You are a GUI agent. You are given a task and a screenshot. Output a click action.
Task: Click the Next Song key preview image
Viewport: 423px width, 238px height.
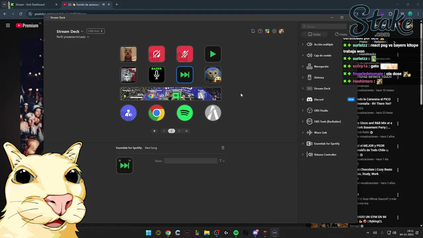click(x=125, y=166)
